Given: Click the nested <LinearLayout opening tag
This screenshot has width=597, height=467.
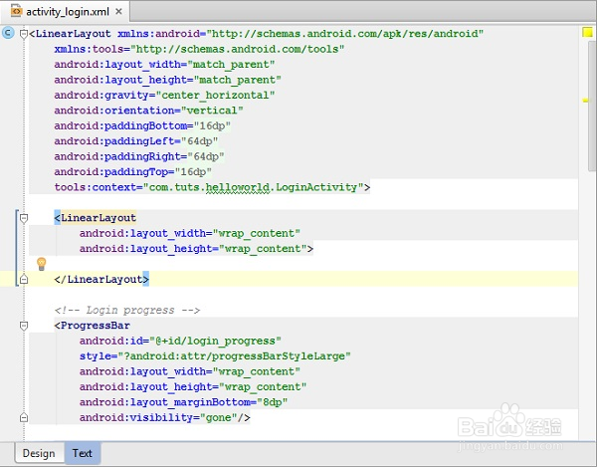Looking at the screenshot, I should tap(96, 218).
